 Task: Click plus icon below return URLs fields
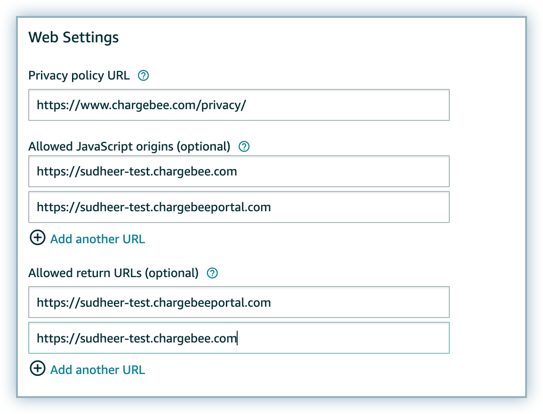37,369
